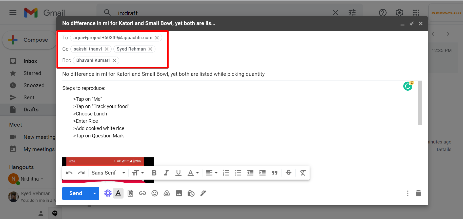
Task: Toggle formatting options toolbar
Action: coord(118,193)
